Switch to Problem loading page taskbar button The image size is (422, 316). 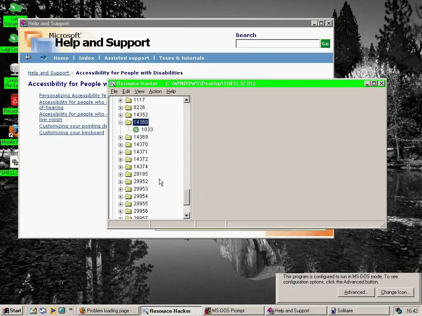(x=109, y=311)
